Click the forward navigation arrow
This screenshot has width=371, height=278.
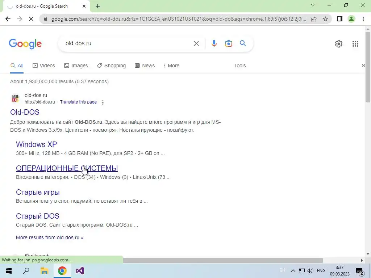pos(20,19)
